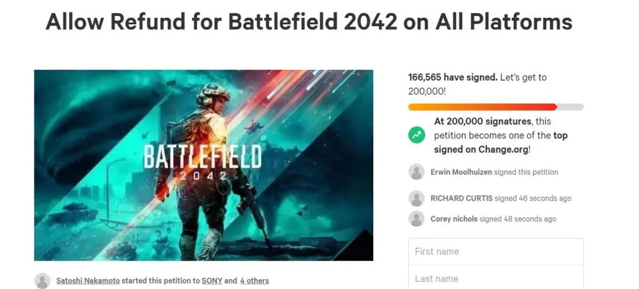The image size is (639, 289).
Task: Click the green trending arrow icon
Action: click(417, 135)
